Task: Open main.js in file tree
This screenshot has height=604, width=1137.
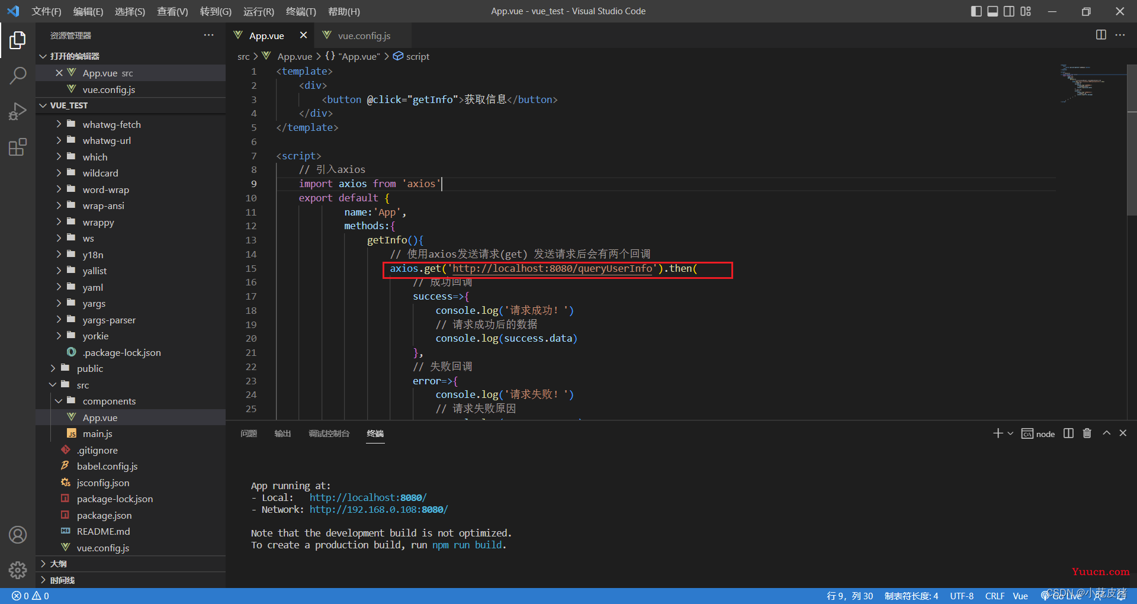Action: (x=130, y=433)
